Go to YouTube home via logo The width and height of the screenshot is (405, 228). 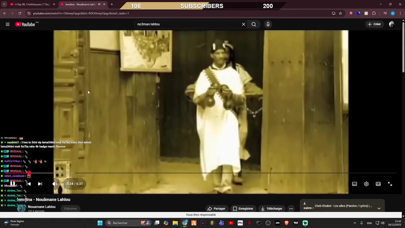(25, 24)
